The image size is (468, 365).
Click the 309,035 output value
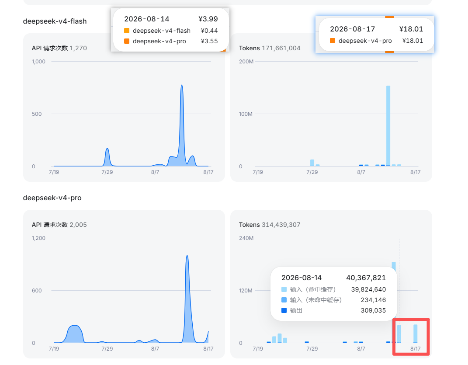click(x=373, y=310)
